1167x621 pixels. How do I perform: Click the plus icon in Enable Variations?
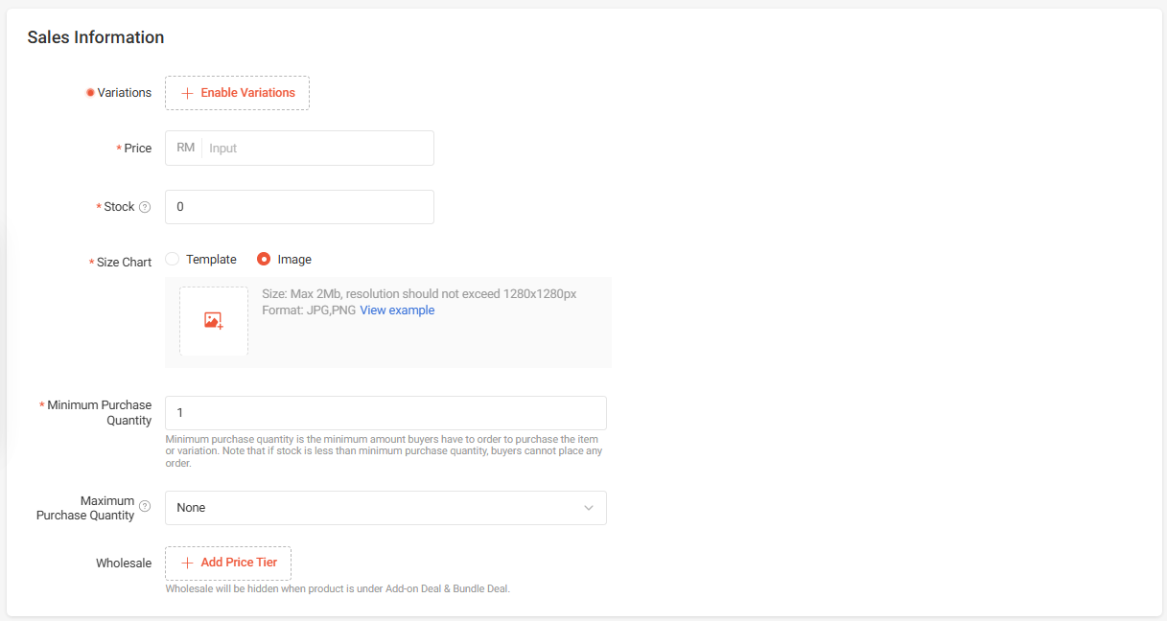[x=187, y=93]
